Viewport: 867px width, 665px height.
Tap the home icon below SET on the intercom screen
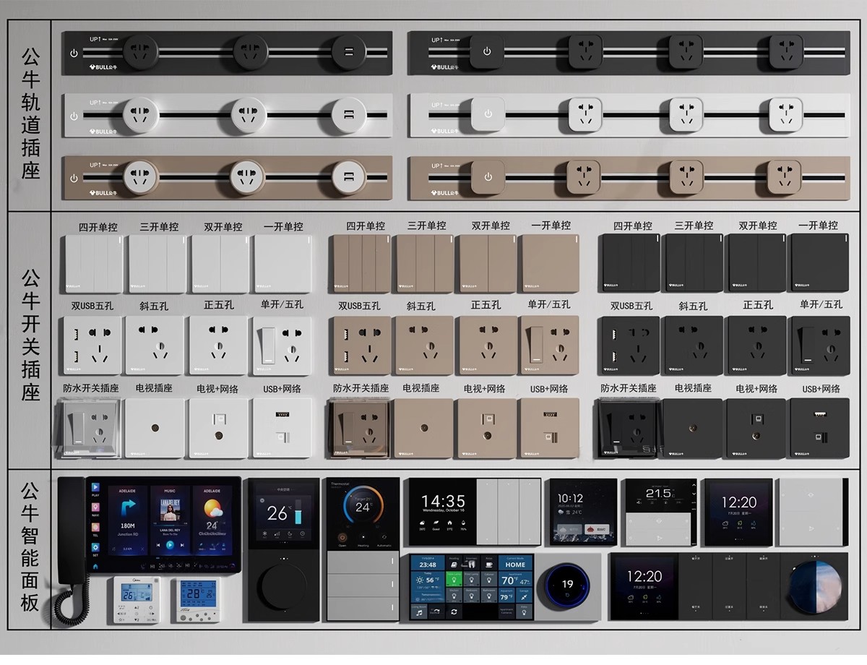coord(95,567)
